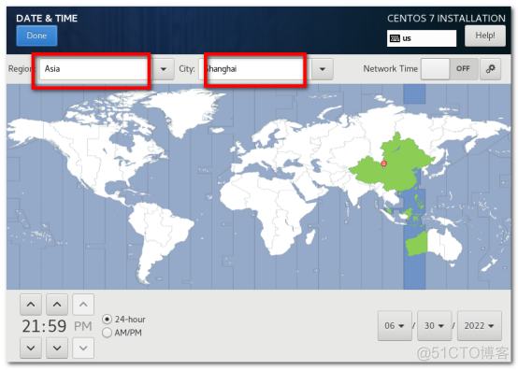Open Network Time settings gears icon
518x370 pixels.
point(491,68)
